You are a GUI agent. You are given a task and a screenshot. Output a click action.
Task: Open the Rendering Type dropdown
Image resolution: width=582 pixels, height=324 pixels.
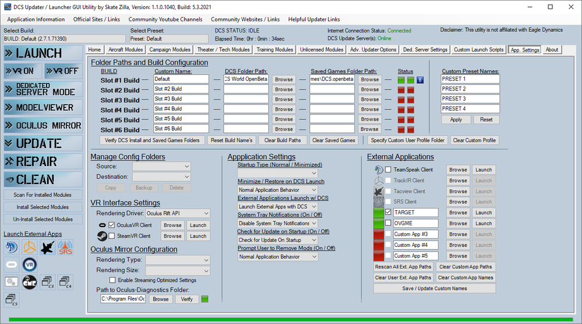tap(178, 260)
